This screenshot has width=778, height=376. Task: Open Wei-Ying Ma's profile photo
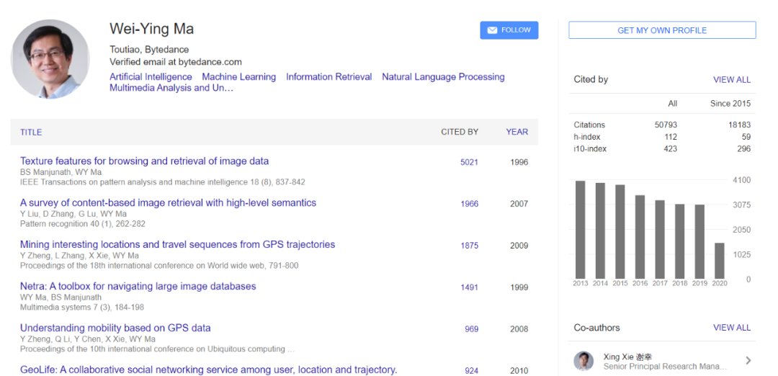(x=50, y=59)
